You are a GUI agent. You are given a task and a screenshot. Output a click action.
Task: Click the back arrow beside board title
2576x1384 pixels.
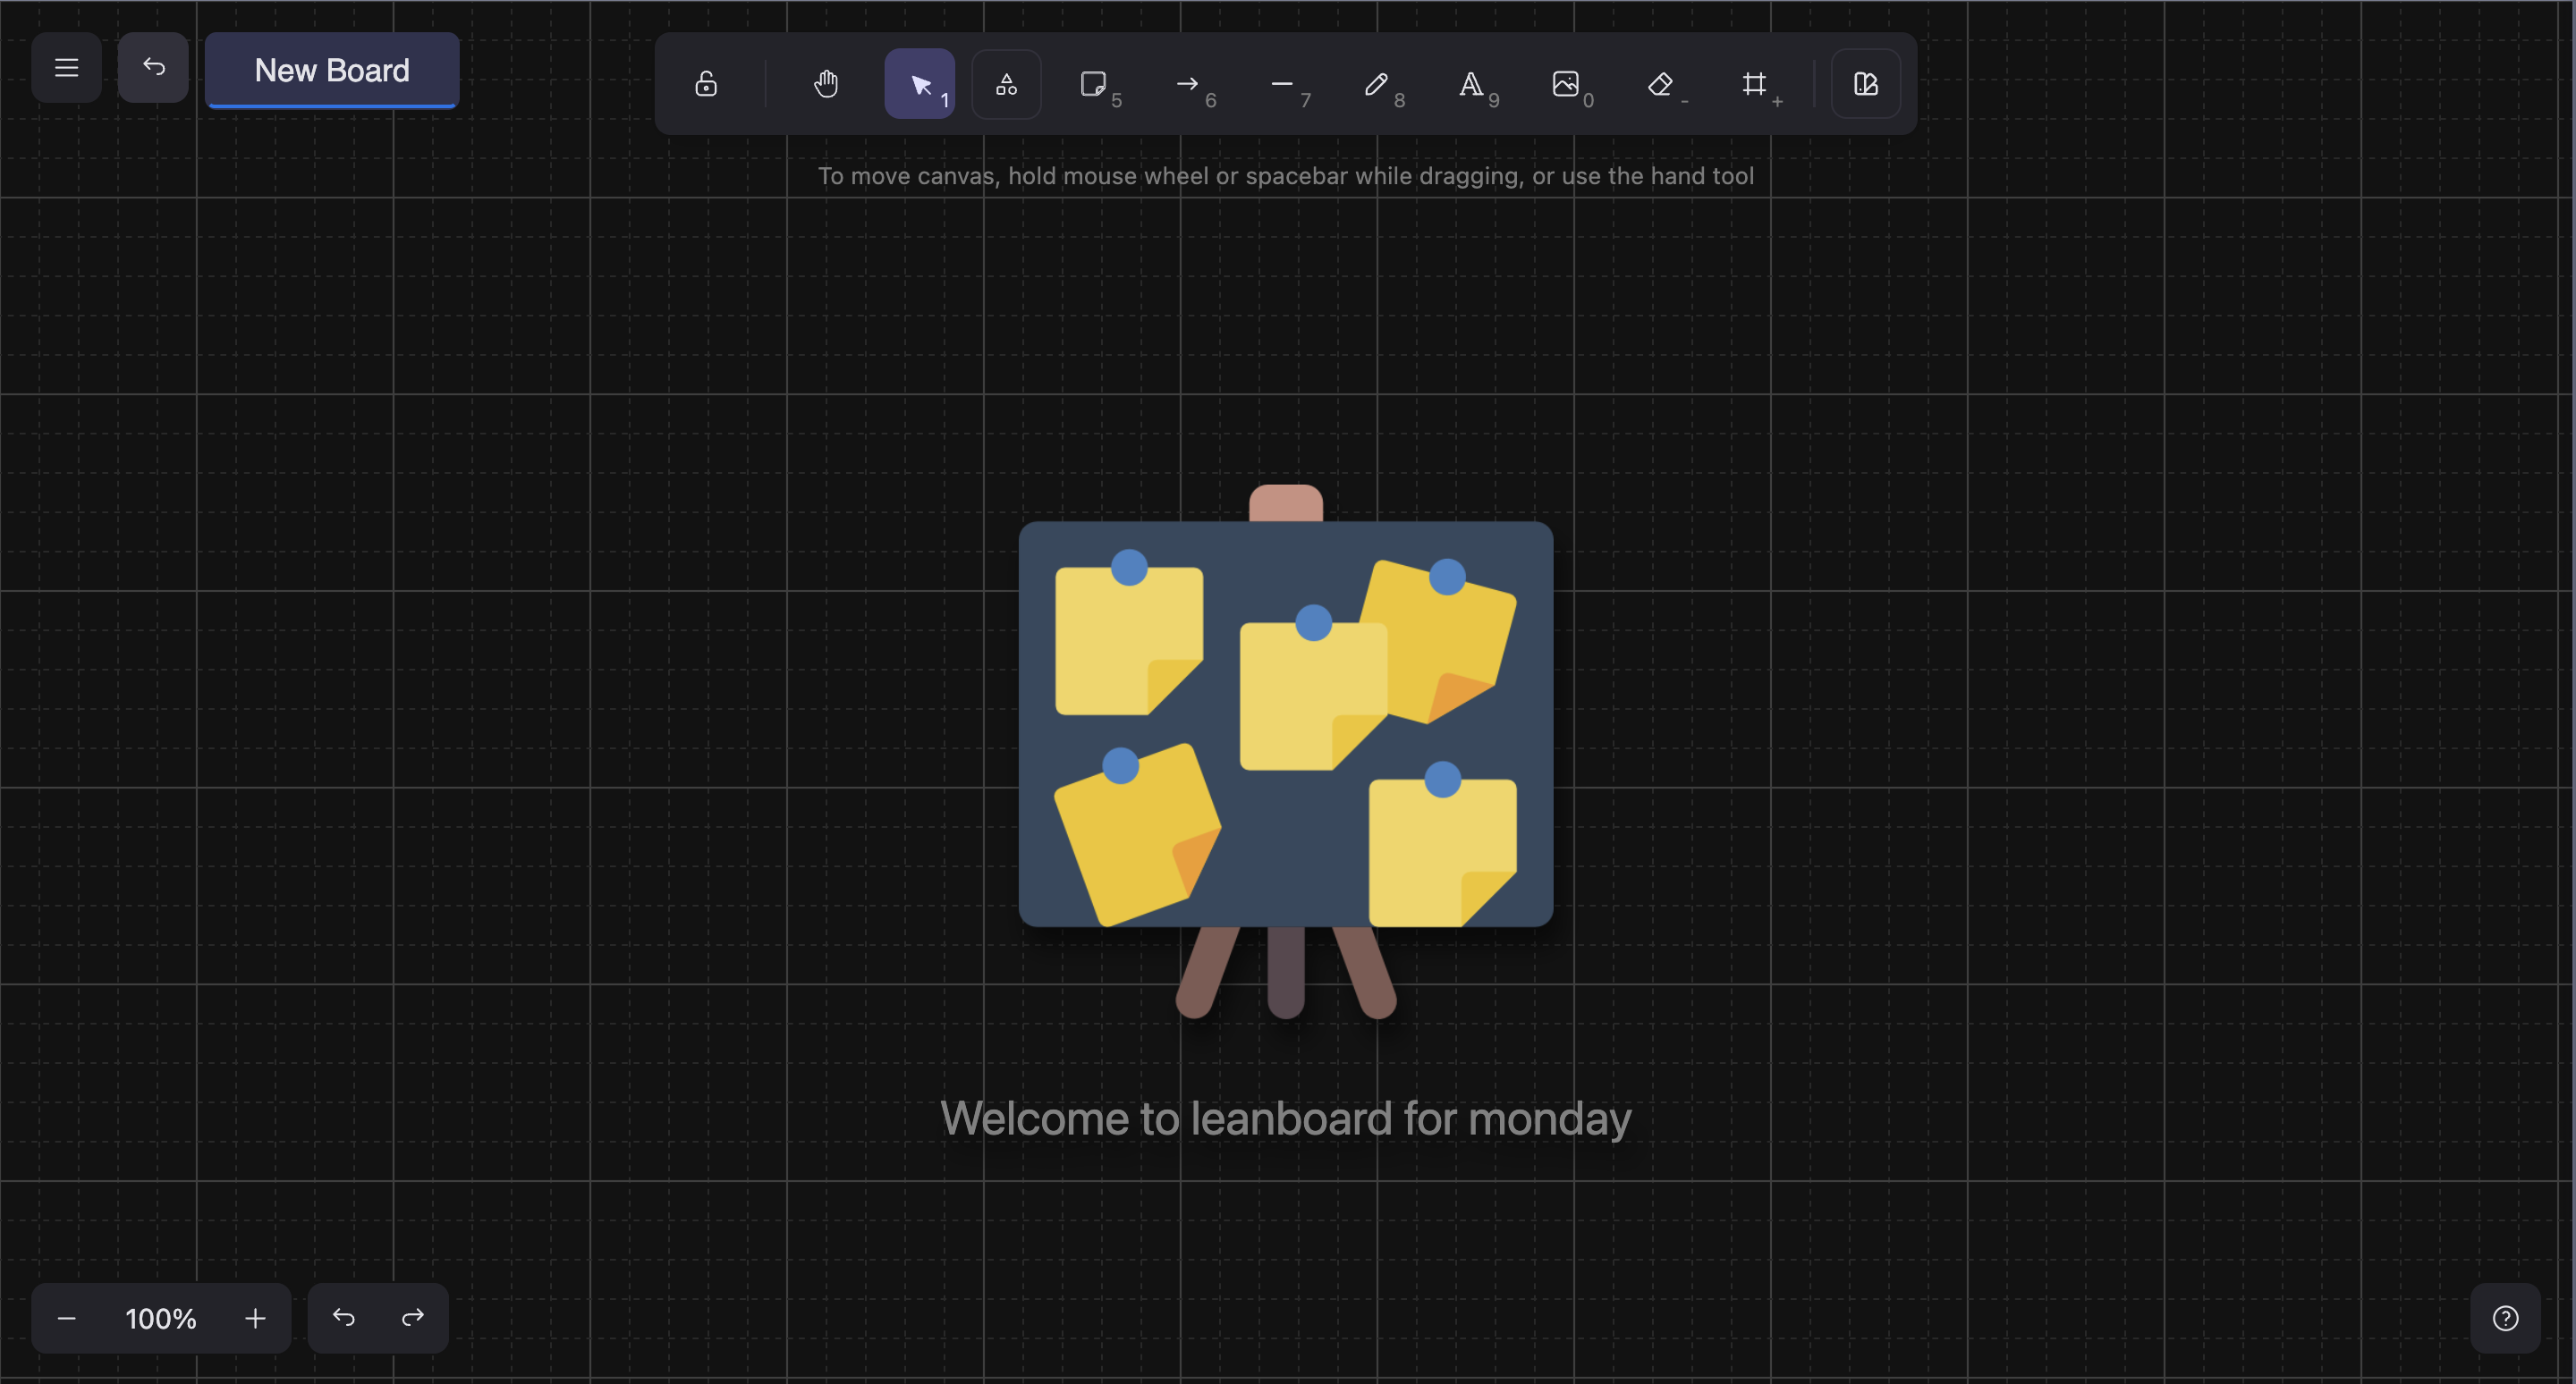pos(153,68)
